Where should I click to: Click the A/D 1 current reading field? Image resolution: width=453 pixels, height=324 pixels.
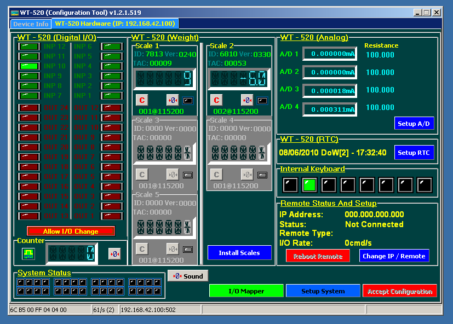pyautogui.click(x=330, y=54)
